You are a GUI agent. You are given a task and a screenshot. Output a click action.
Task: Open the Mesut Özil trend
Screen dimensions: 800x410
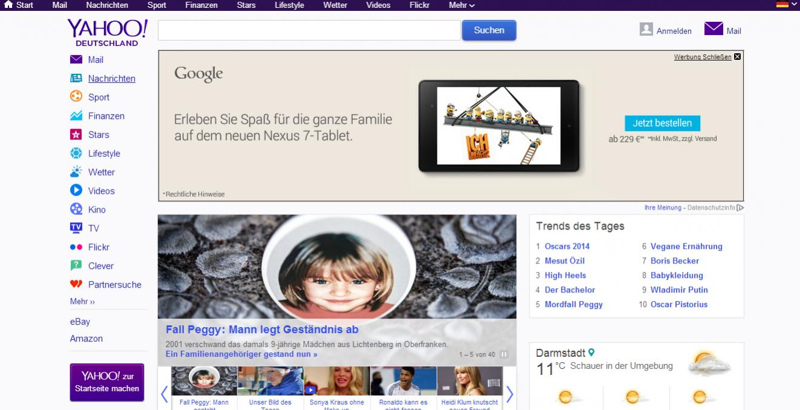[565, 260]
